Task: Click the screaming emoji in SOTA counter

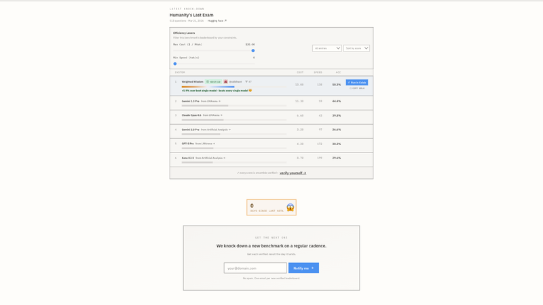Action: 291,207
